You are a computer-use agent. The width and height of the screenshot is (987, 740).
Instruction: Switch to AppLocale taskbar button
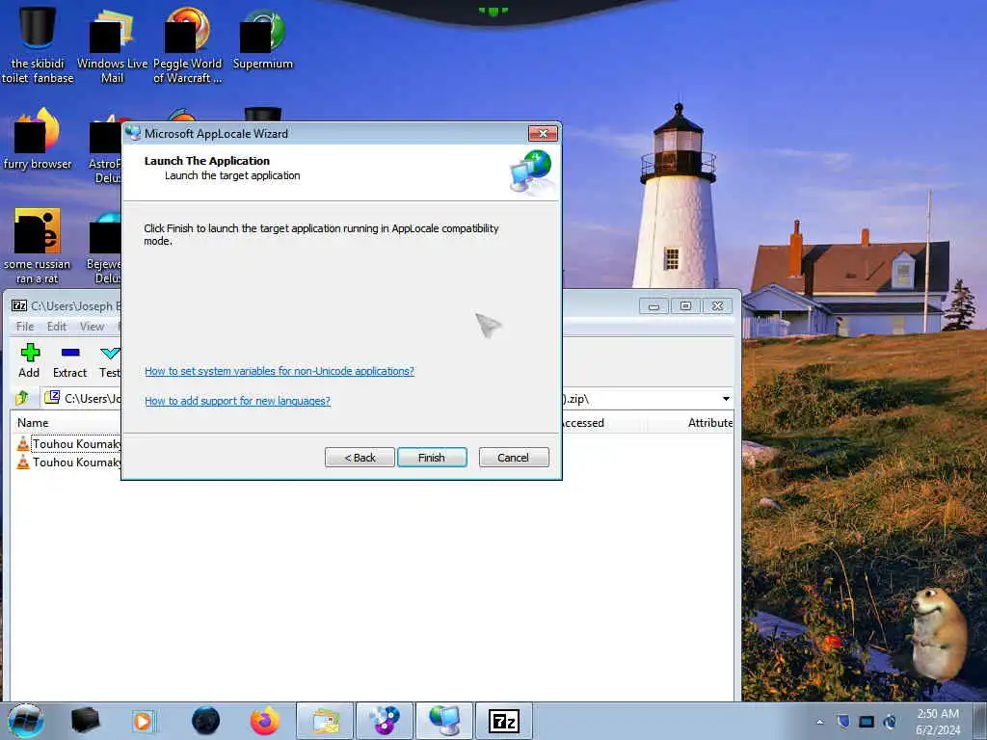click(444, 721)
